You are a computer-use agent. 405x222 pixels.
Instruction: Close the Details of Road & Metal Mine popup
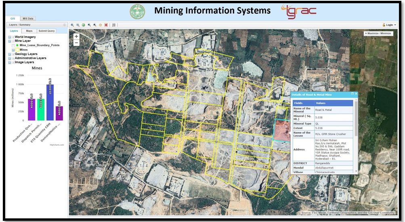pos(356,94)
